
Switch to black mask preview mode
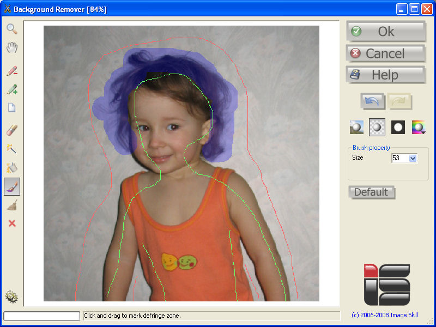coord(398,127)
